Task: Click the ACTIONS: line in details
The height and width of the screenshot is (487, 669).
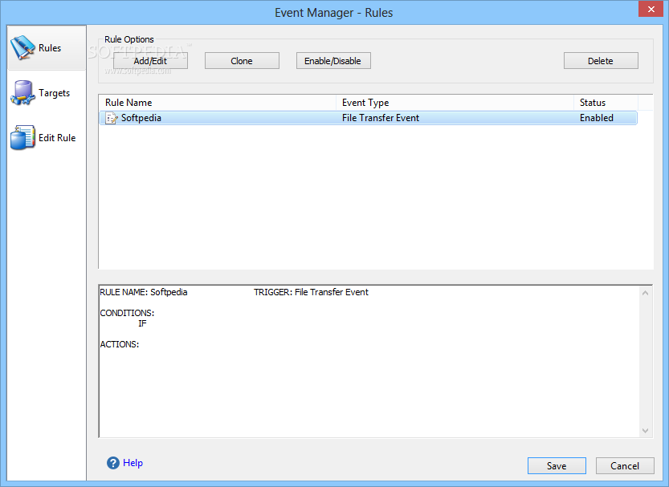Action: click(120, 344)
